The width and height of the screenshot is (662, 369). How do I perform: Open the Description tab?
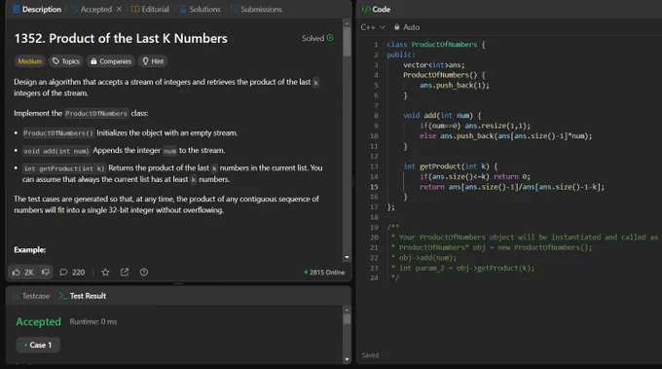coord(37,10)
